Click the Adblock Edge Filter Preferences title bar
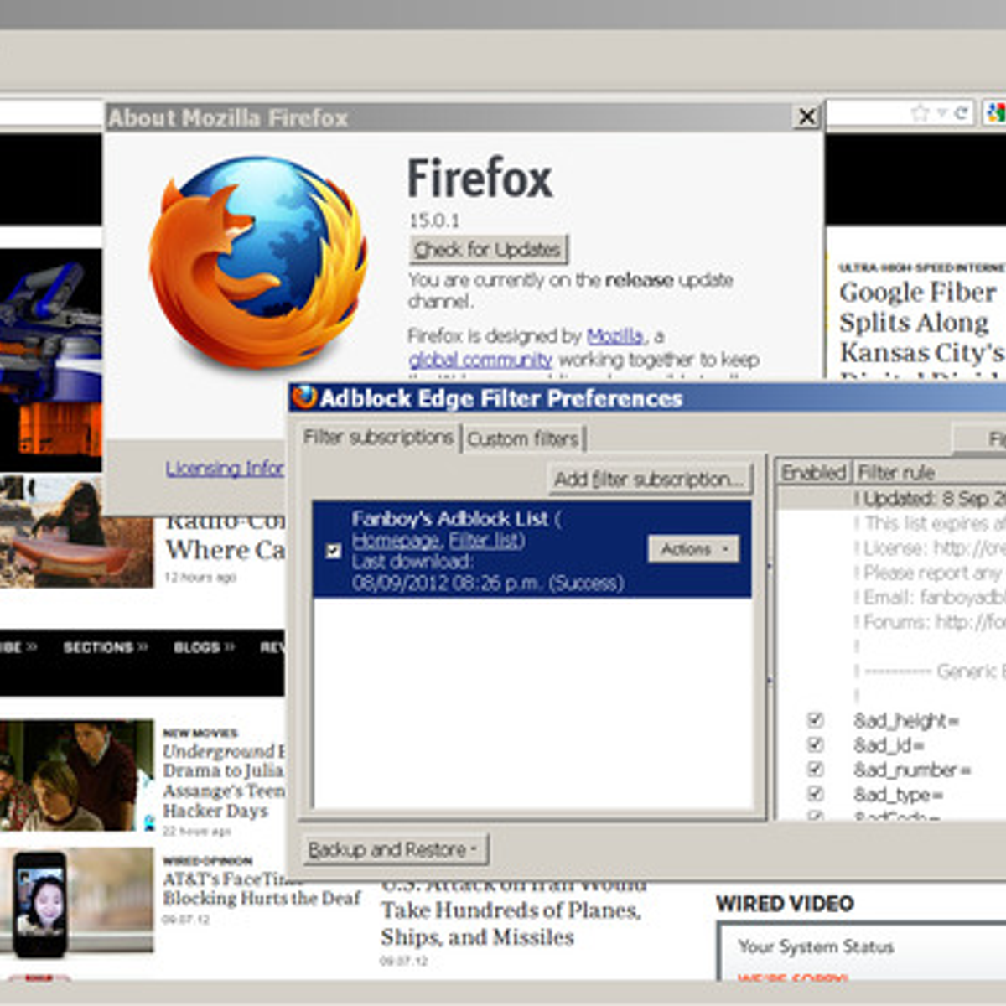The height and width of the screenshot is (1006, 1006). pos(647,397)
